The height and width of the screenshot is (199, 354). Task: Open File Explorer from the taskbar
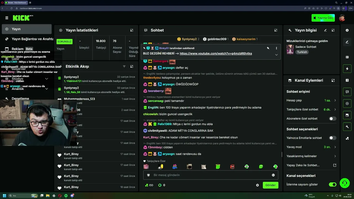48,196
